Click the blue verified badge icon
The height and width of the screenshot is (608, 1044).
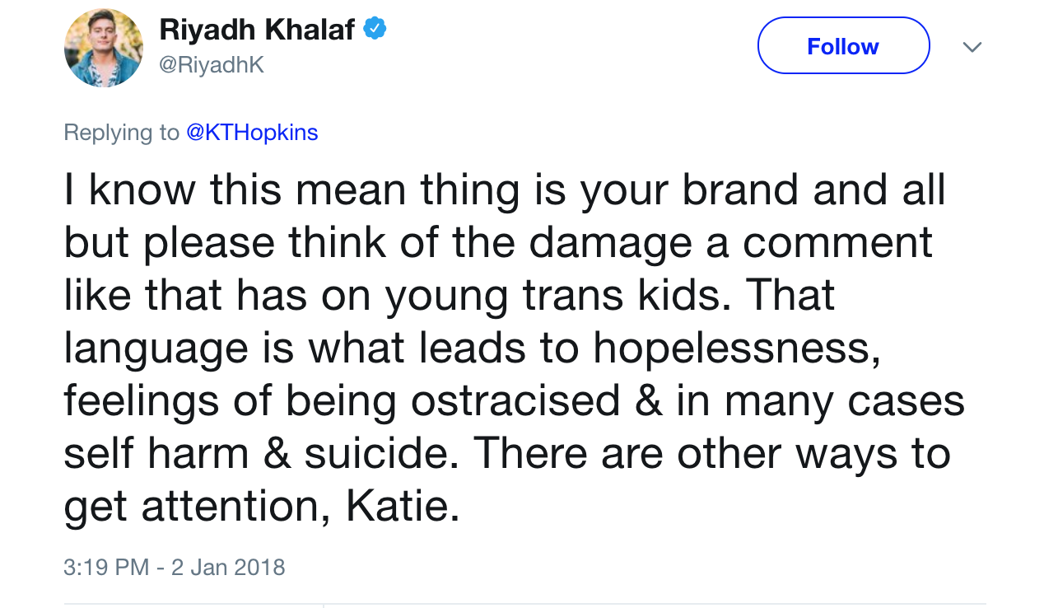375,29
